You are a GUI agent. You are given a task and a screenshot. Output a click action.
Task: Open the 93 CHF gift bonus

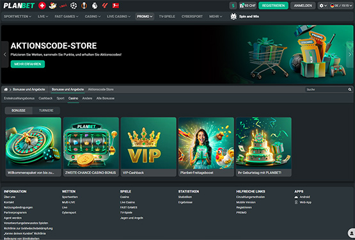[248, 5]
